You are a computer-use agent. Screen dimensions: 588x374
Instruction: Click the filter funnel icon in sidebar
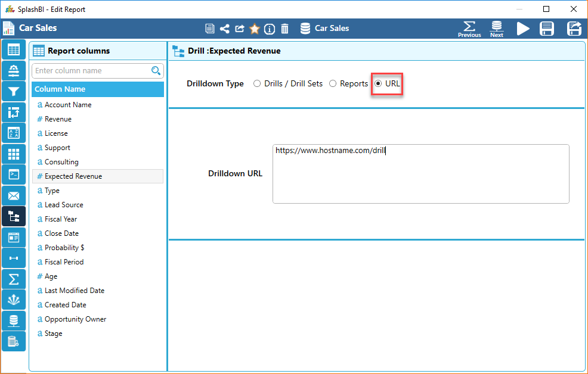coord(14,92)
